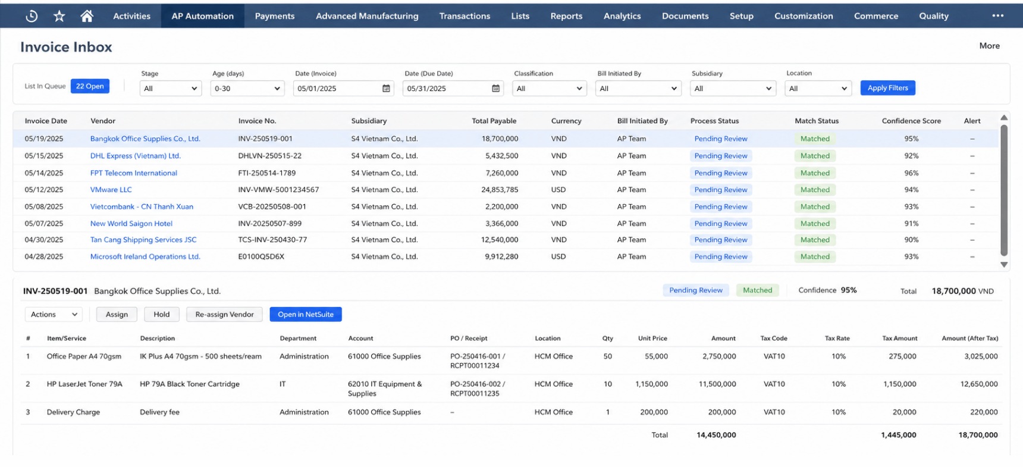Open Microsoft Ireland Operations Ltd. link

tap(145, 256)
